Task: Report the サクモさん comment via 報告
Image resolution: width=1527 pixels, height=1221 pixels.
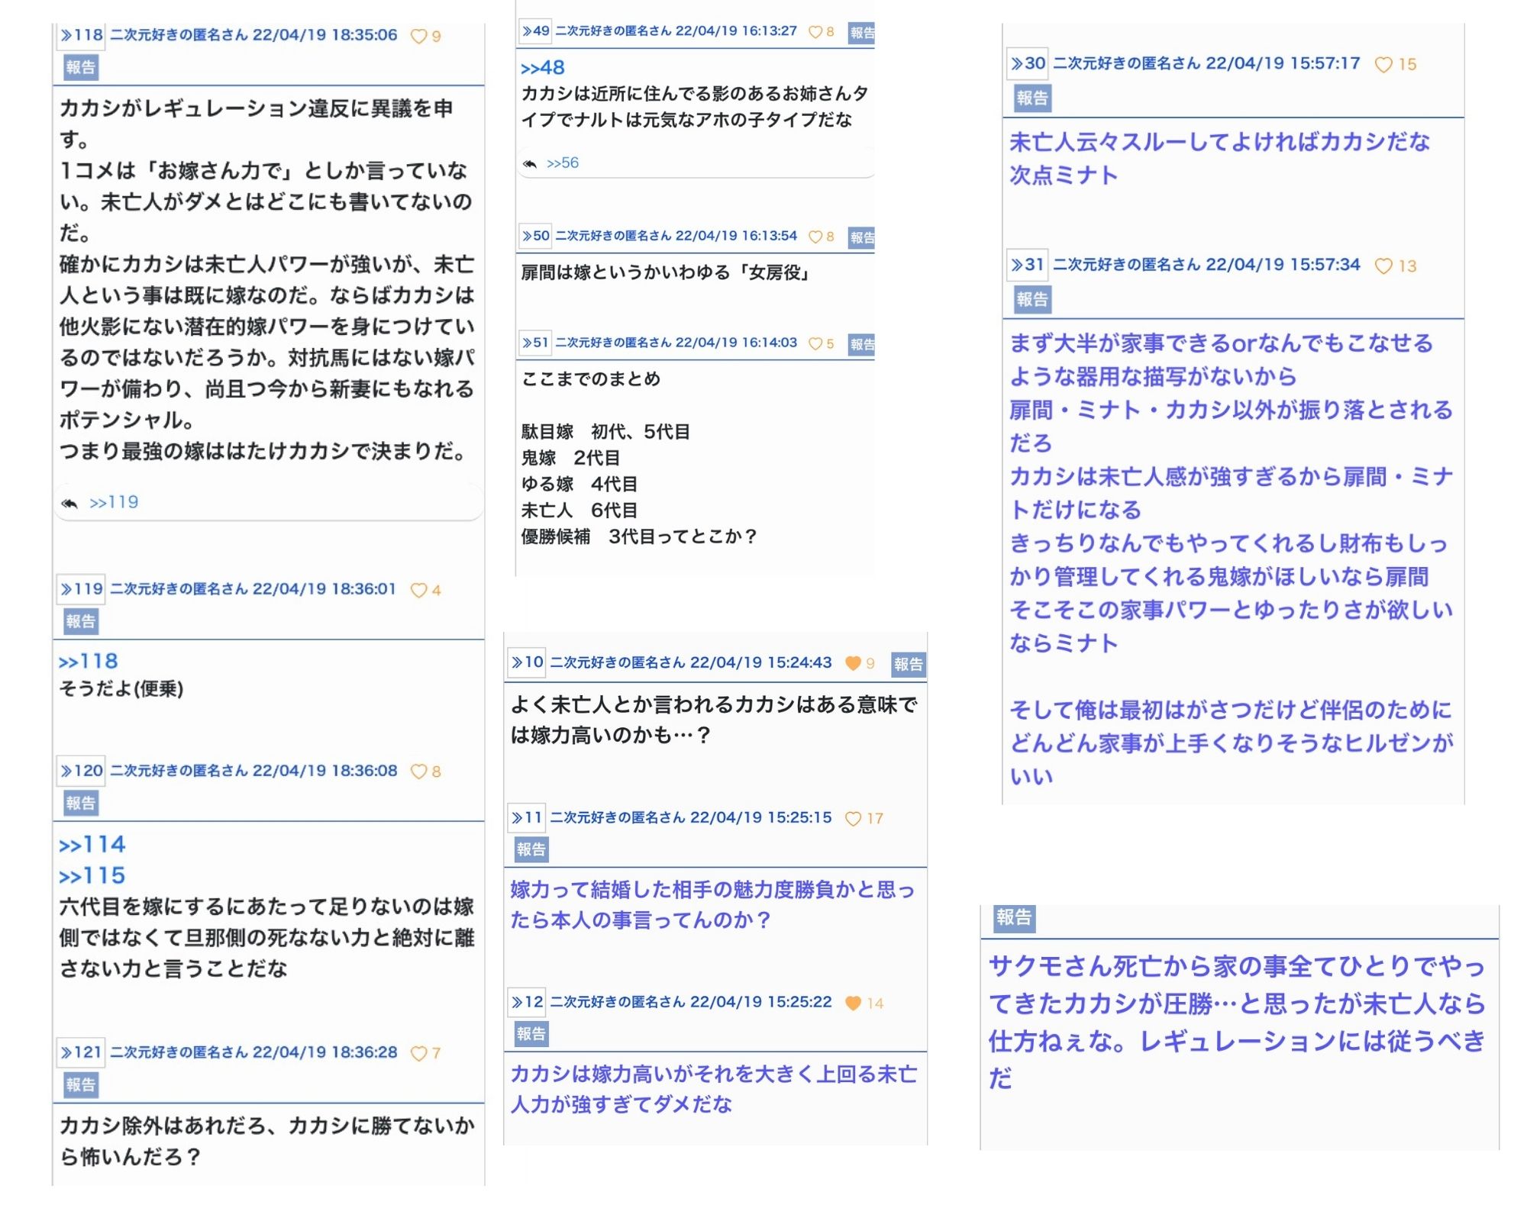Action: coord(1013,917)
